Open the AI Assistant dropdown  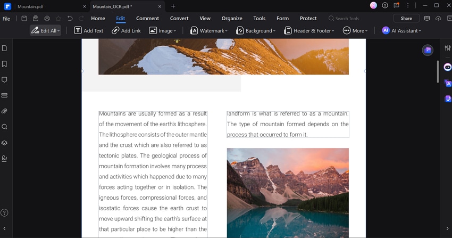401,30
